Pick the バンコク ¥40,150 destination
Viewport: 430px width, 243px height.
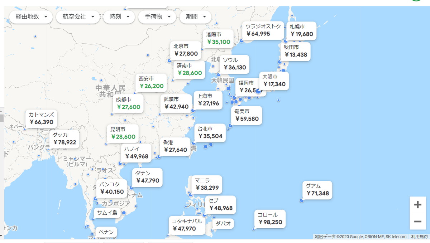[x=111, y=188]
